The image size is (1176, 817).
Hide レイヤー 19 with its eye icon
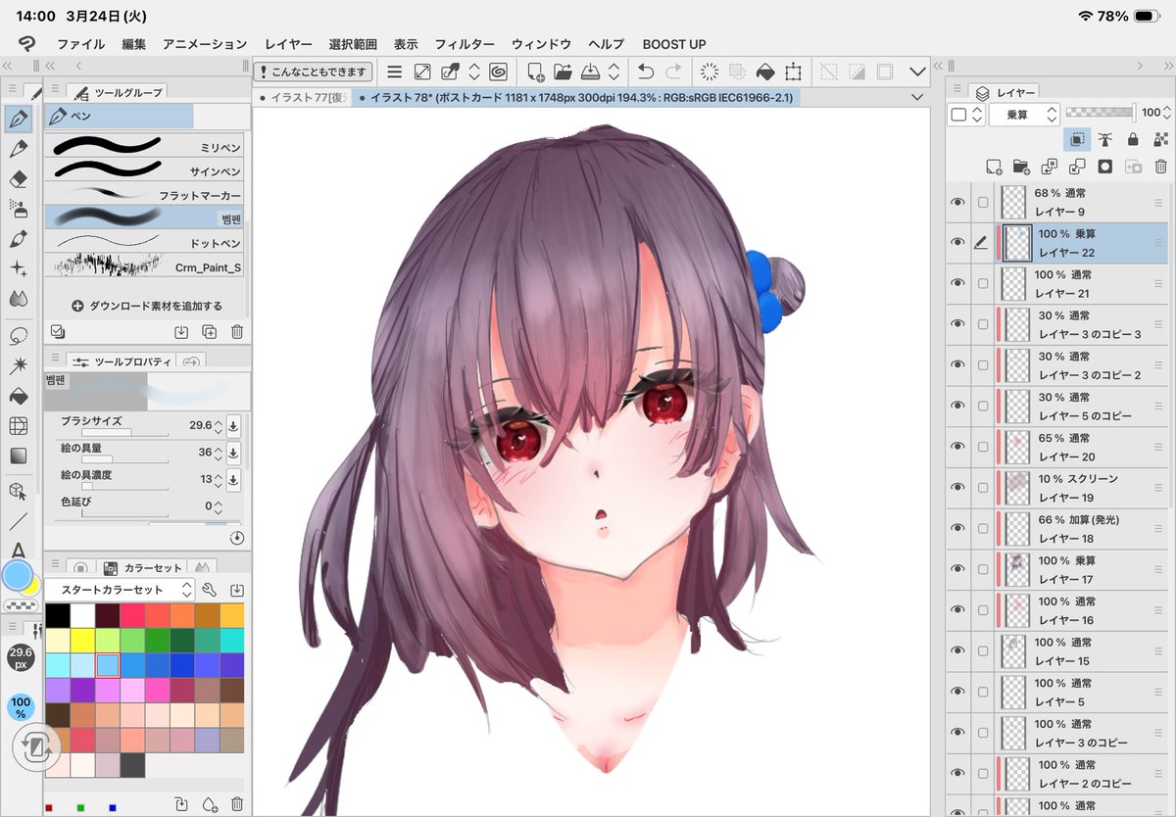[958, 488]
